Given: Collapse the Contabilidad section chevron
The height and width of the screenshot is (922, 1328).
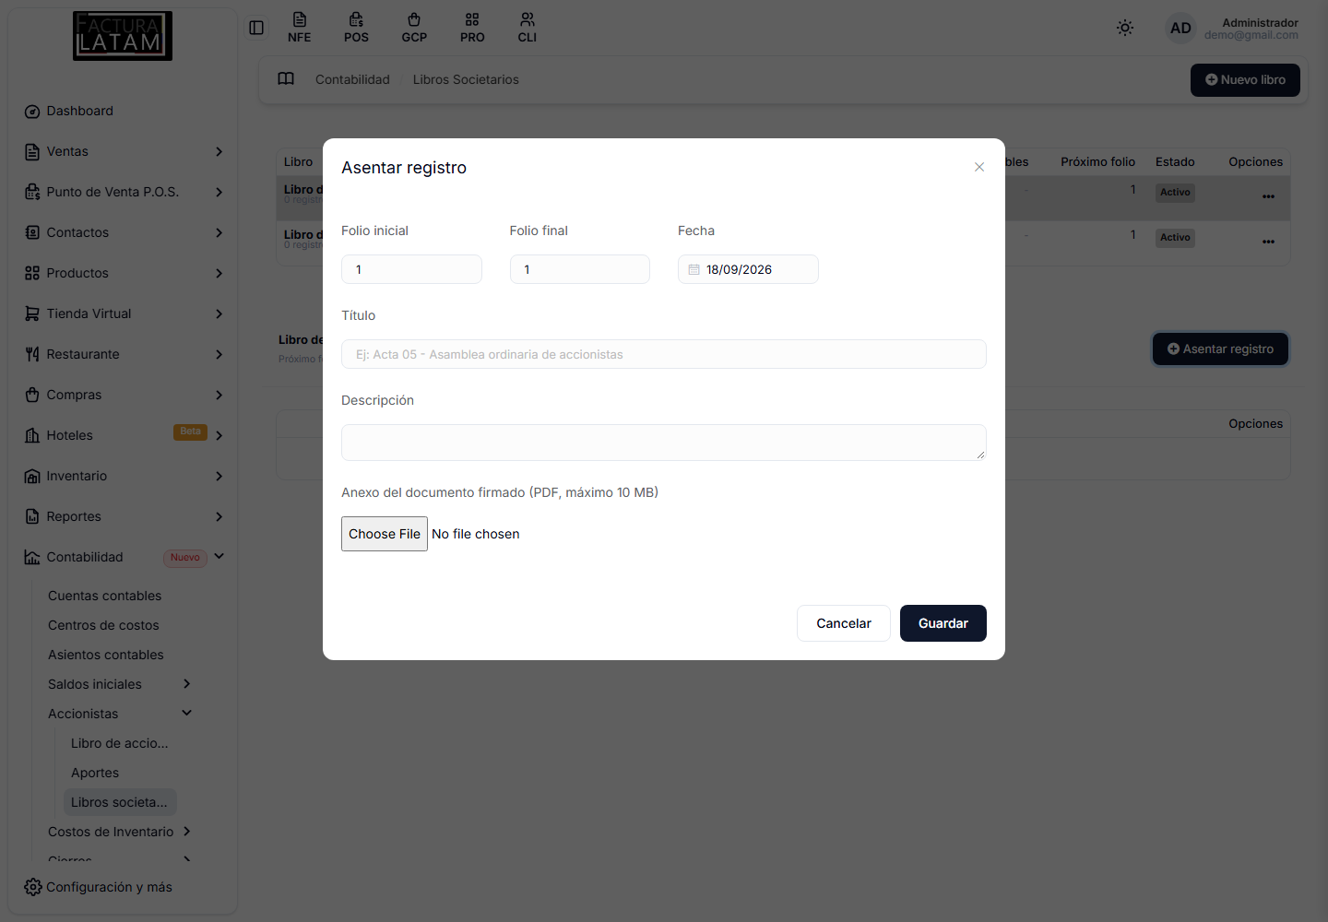Looking at the screenshot, I should 219,556.
